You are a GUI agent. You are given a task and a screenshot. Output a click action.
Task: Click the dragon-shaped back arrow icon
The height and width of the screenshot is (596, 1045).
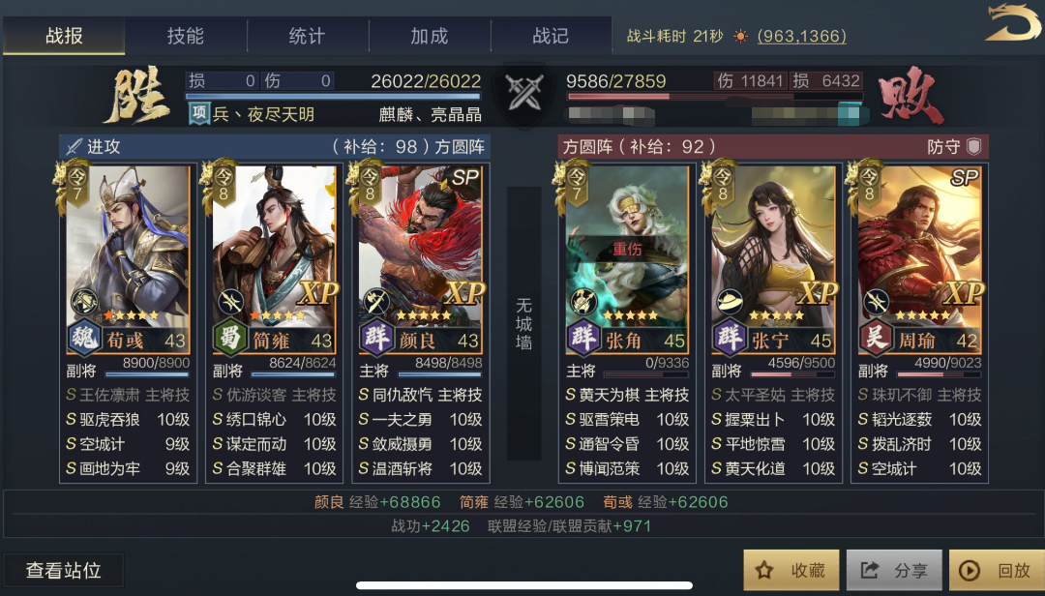1012,22
